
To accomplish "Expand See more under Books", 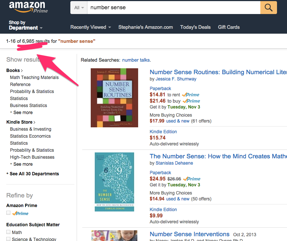I will pos(23,113).
